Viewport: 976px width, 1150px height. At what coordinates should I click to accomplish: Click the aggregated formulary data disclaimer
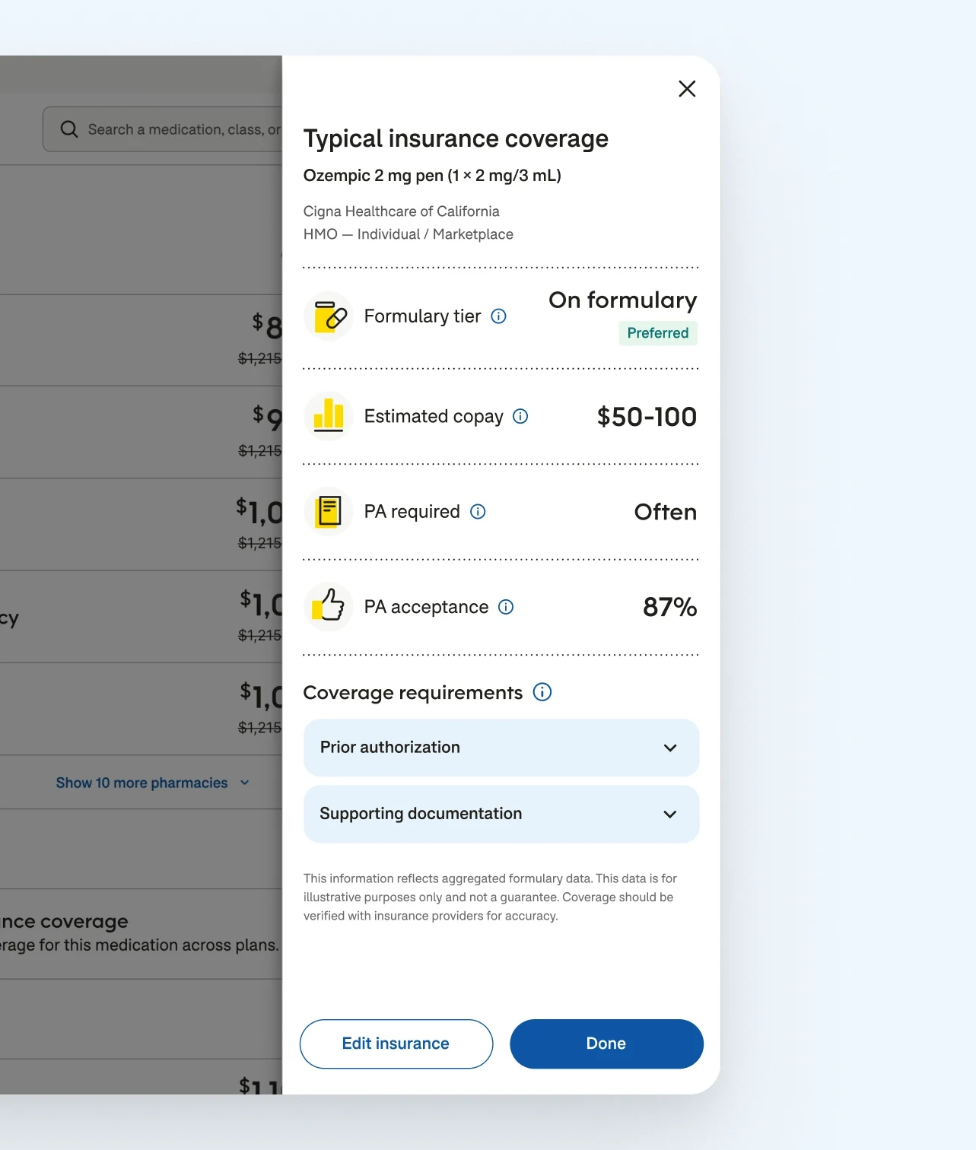[x=491, y=897]
